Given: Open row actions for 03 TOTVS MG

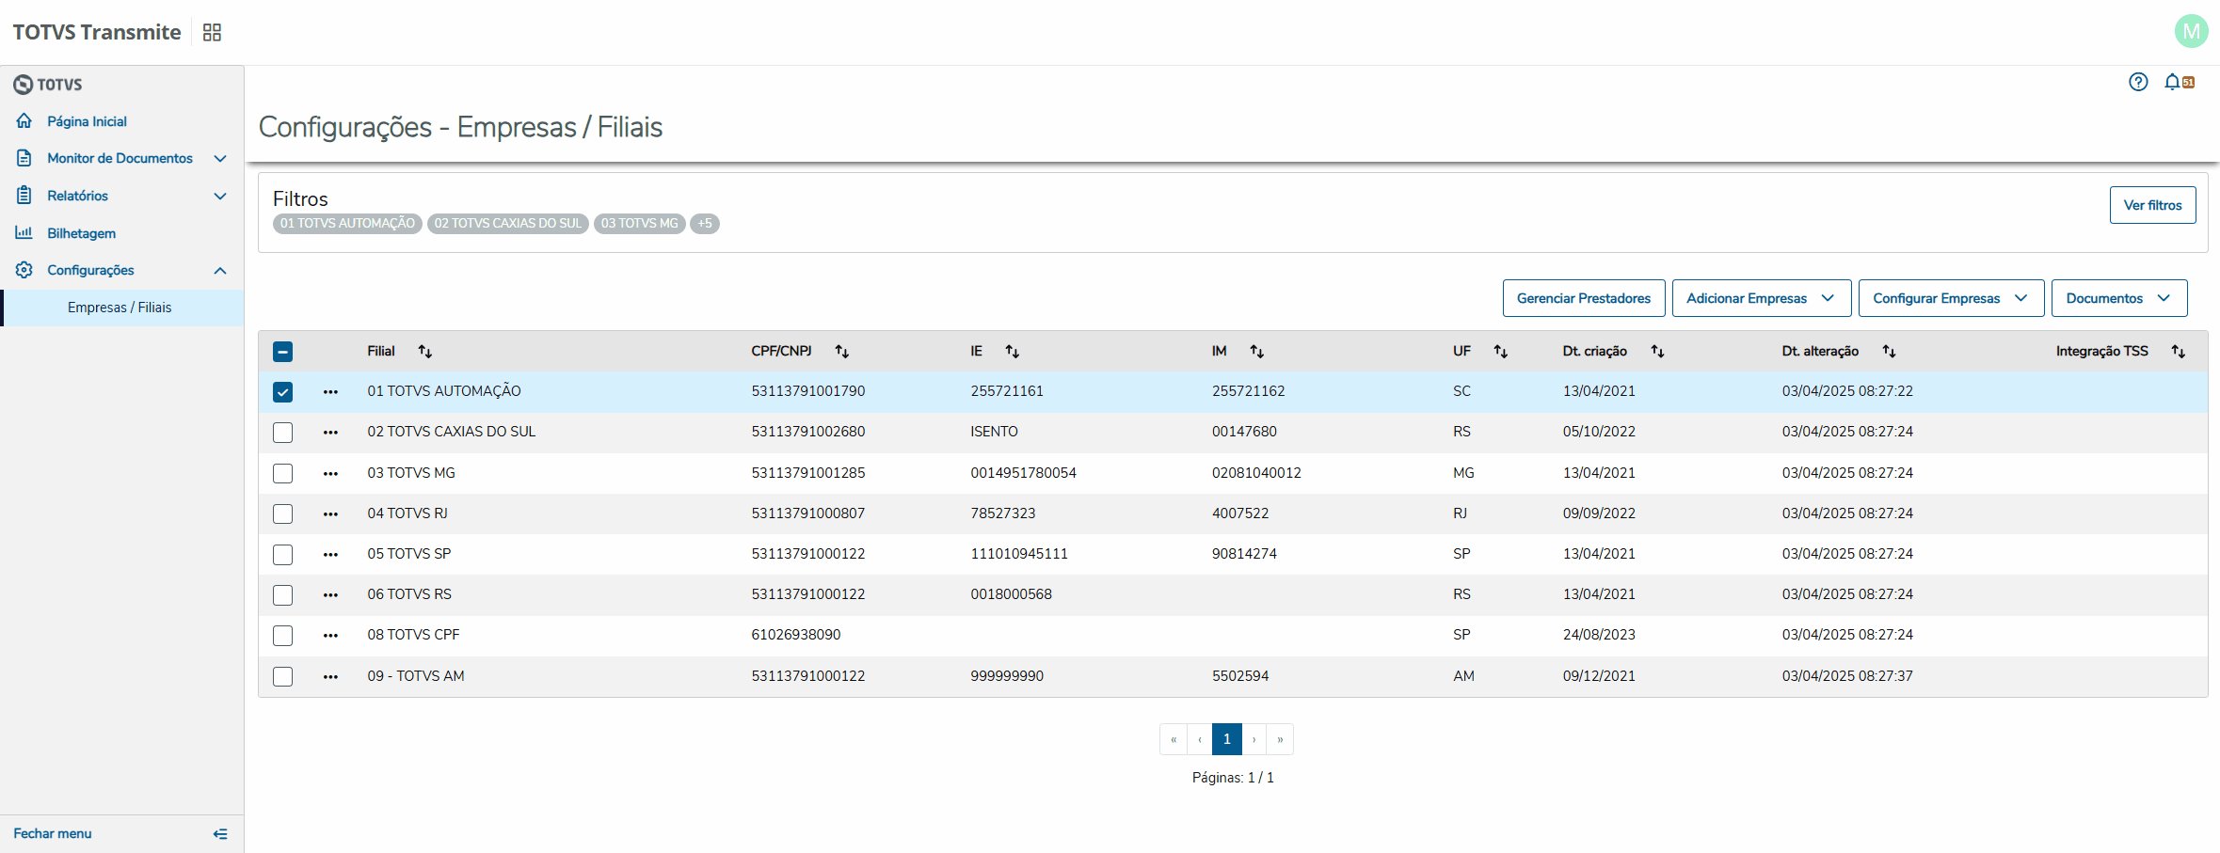Looking at the screenshot, I should click(x=330, y=473).
